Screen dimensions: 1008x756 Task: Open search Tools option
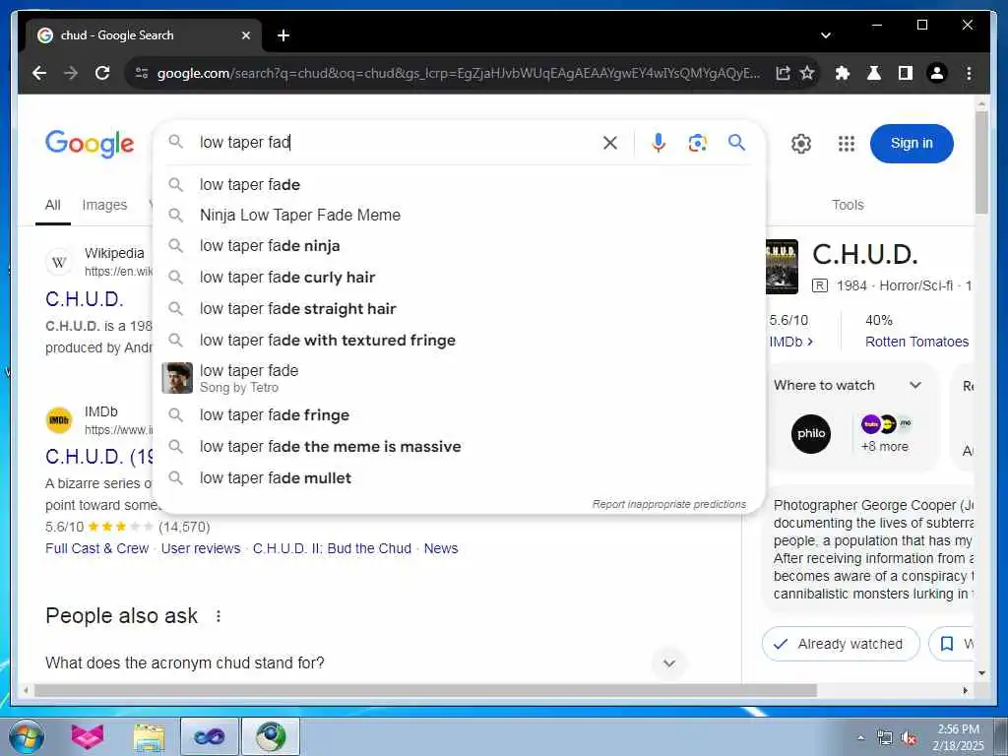[848, 205]
